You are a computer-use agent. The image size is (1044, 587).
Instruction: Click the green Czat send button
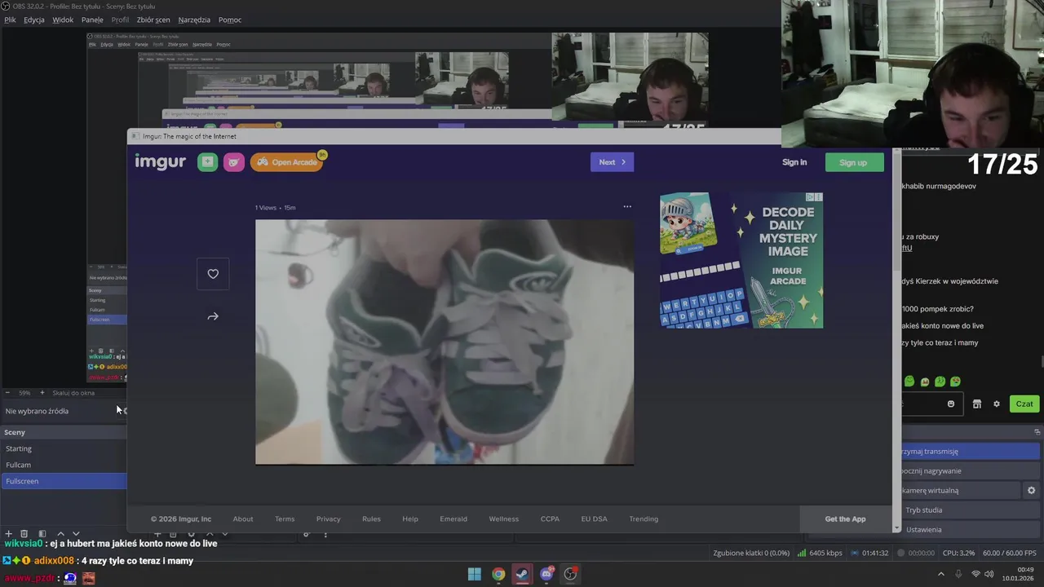1024,404
